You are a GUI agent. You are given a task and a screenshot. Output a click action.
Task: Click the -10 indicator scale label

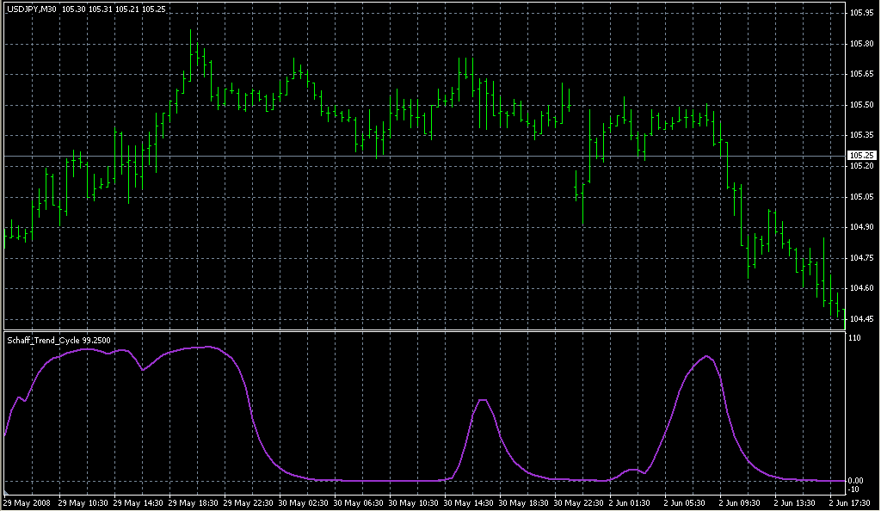(854, 489)
